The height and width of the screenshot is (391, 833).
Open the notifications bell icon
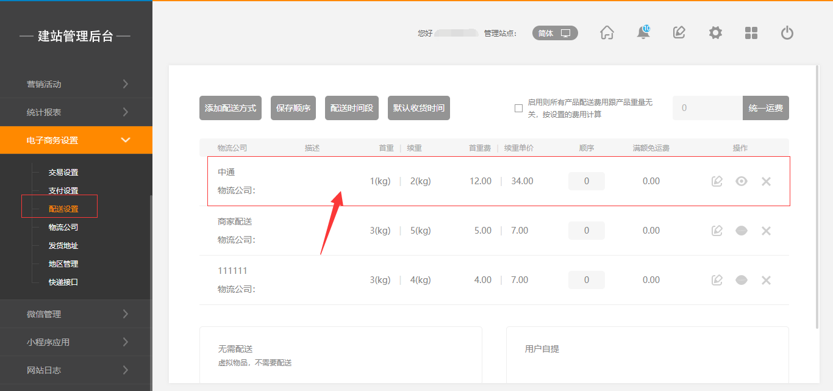[643, 33]
